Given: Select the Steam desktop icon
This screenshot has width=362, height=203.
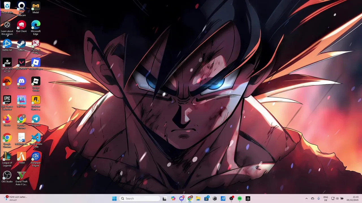Looking at the screenshot, I should point(21,45).
